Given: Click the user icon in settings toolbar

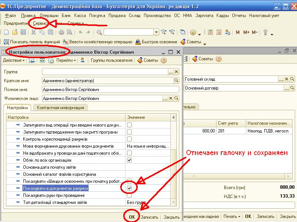Looking at the screenshot, I should click(x=82, y=60).
